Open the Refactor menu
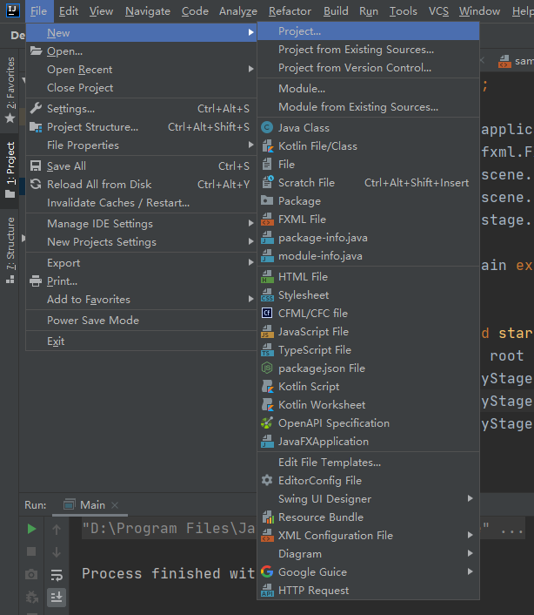 [290, 11]
